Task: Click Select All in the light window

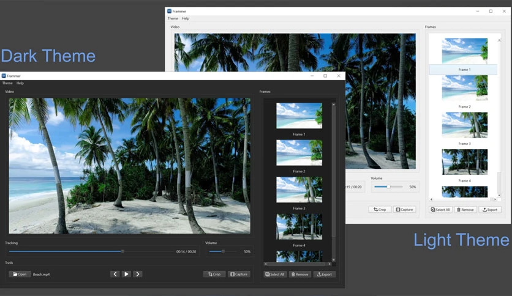Action: 440,210
